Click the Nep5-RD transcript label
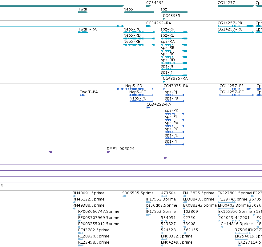This screenshot has width=262, height=247. (x=132, y=35)
